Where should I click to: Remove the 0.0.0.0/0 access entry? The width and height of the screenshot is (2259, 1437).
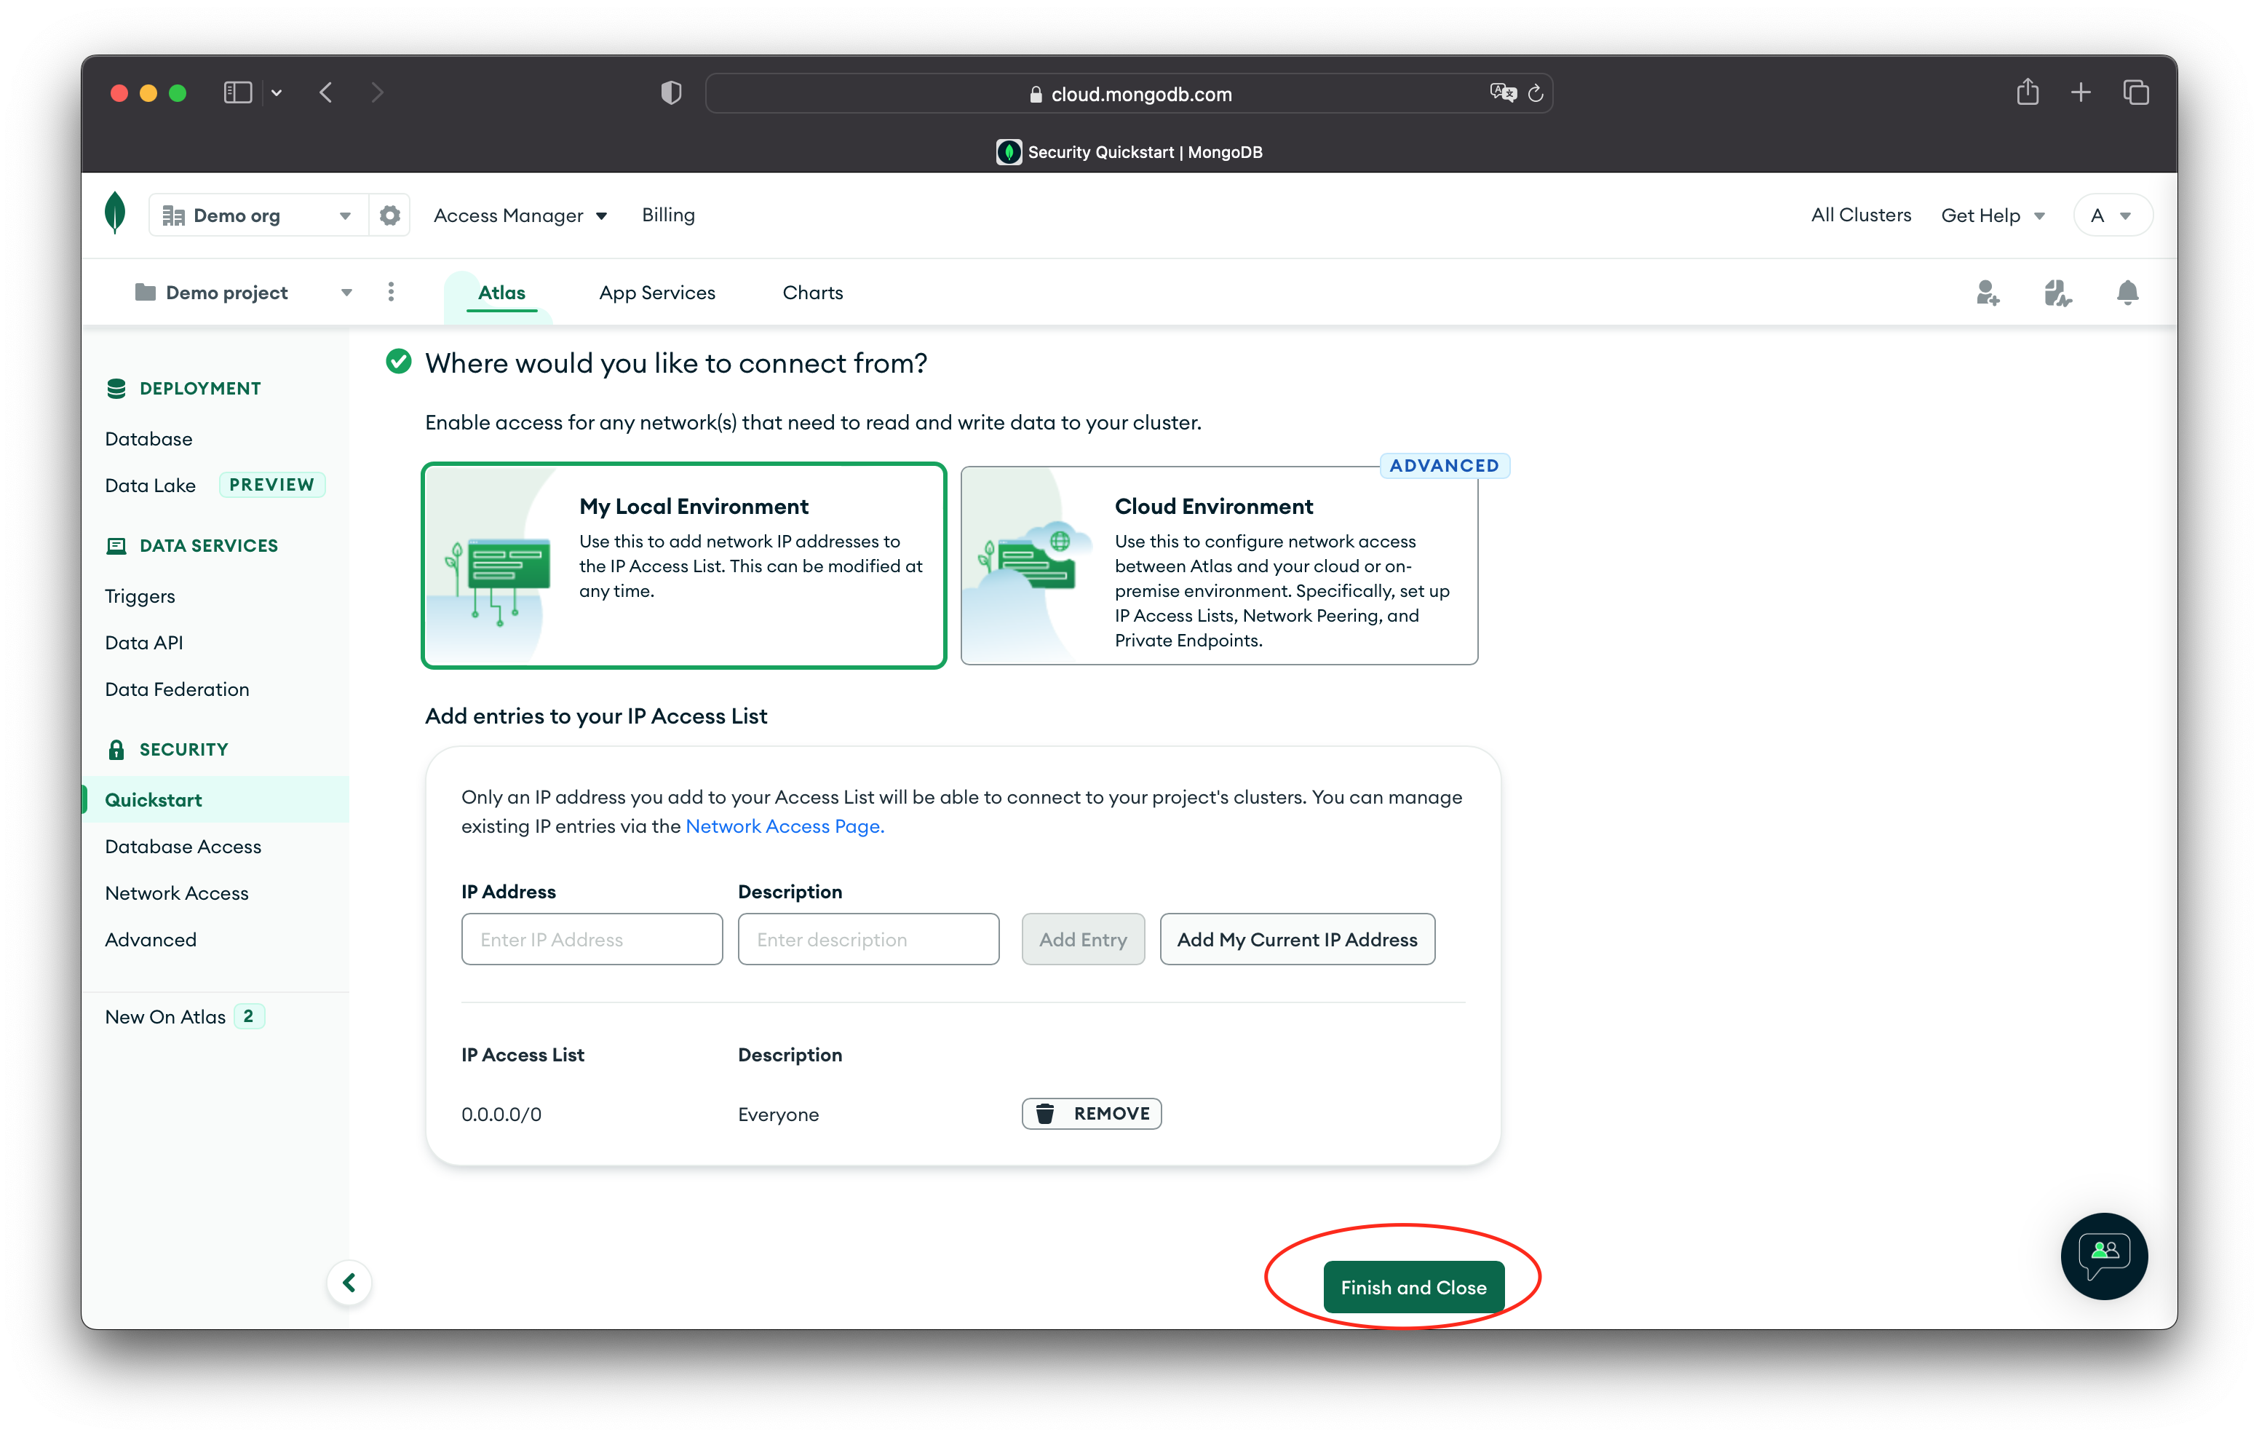click(x=1091, y=1113)
